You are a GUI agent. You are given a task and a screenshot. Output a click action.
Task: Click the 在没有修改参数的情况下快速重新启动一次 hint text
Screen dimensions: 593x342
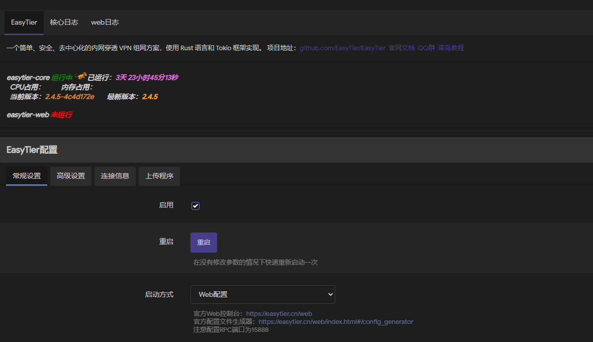[x=255, y=262]
